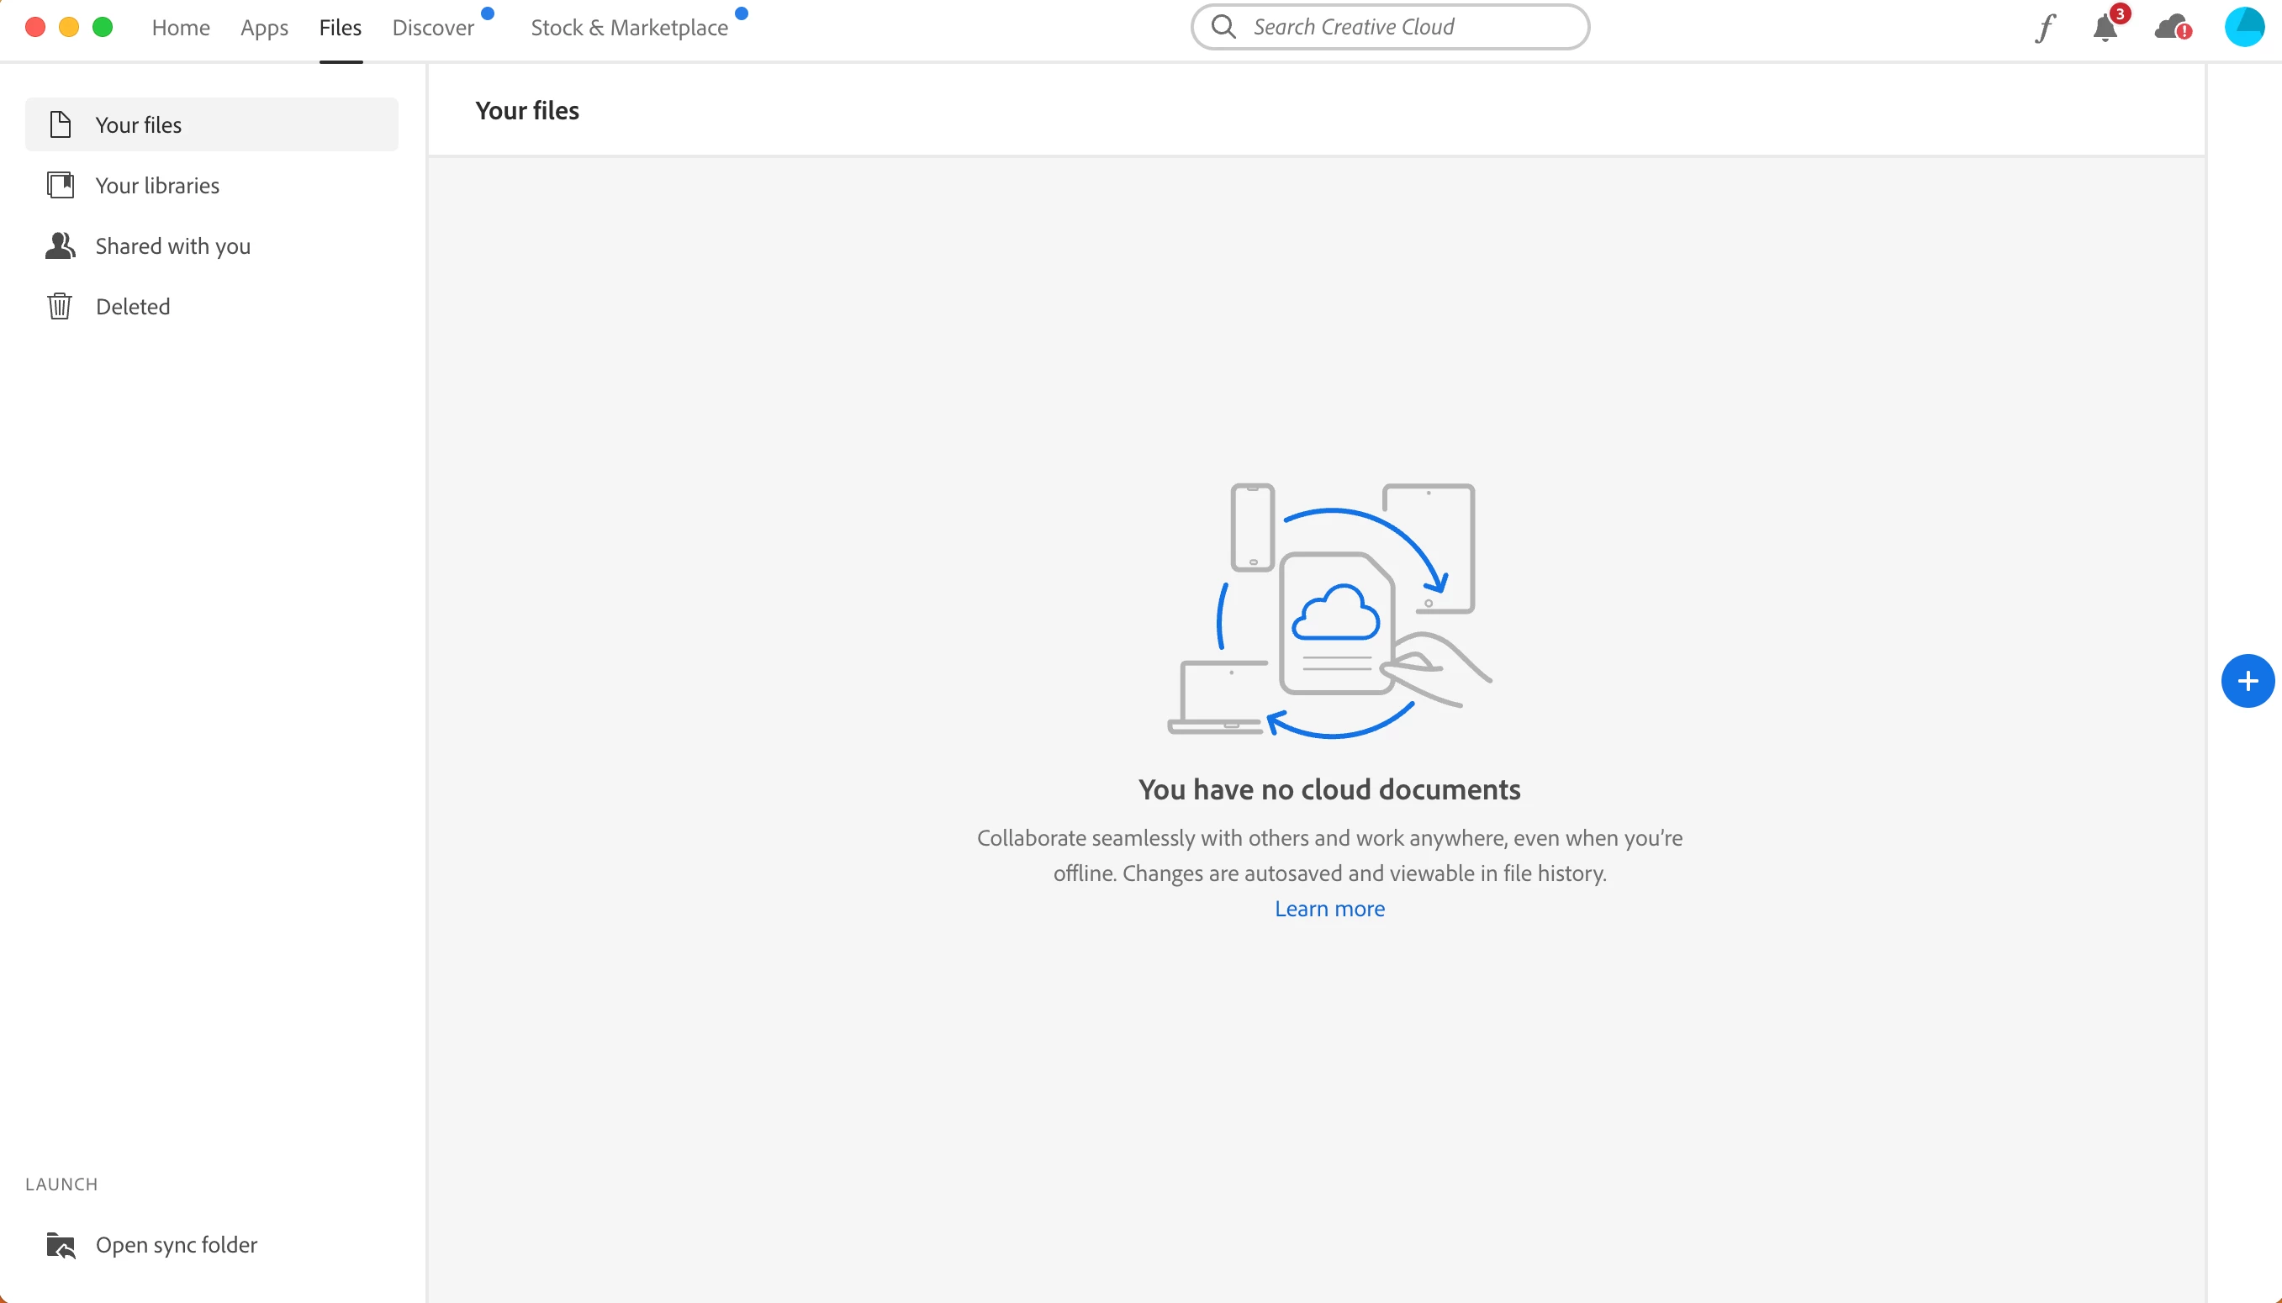Image resolution: width=2282 pixels, height=1303 pixels.
Task: Switch to the Apps tab
Action: click(264, 28)
